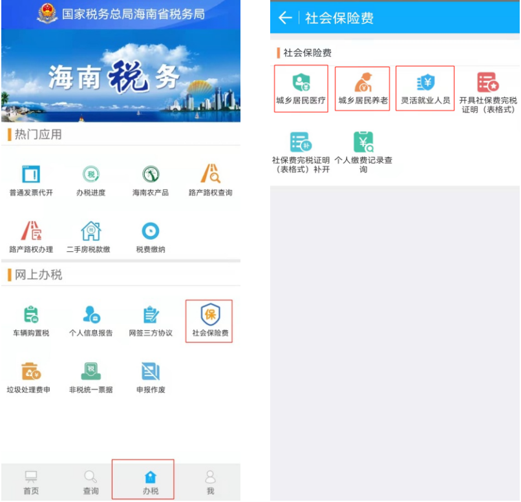This screenshot has height=502, width=521.
Task: Select 城乡居民医疗 insurance icon
Action: (x=301, y=82)
